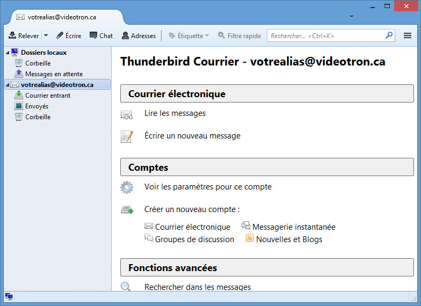Click the Groupes de discussion bubbles icon

[149, 238]
